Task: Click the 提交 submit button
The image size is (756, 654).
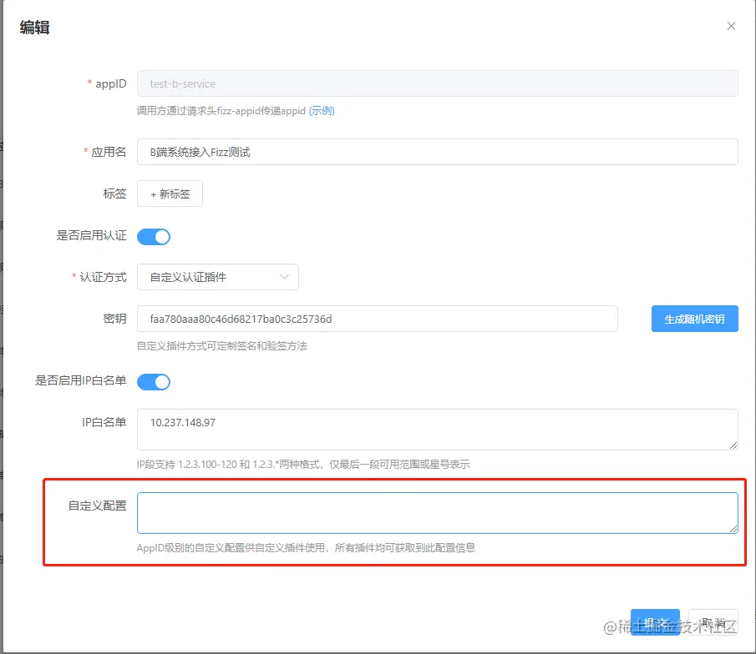Action: click(x=656, y=621)
